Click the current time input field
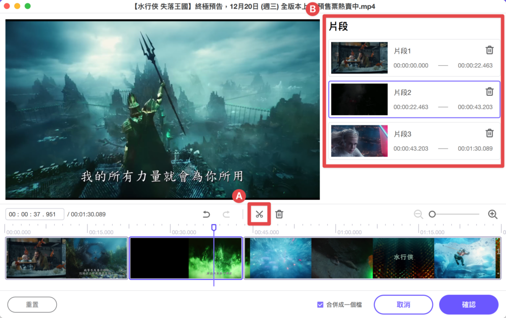Viewport: 506px width, 318px height. click(x=35, y=214)
